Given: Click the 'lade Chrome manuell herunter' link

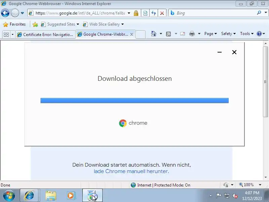Looking at the screenshot, I should point(131,171).
